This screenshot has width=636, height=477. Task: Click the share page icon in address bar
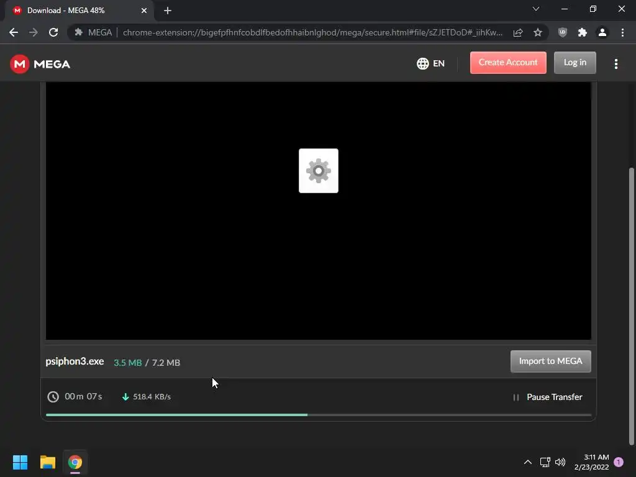click(518, 32)
